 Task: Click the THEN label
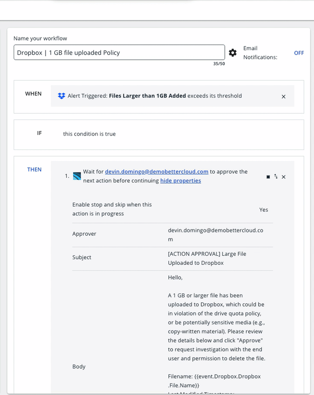[34, 170]
